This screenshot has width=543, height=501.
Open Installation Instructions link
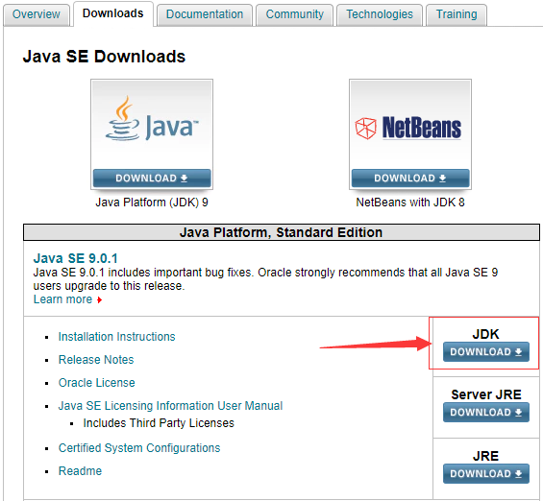pos(116,337)
